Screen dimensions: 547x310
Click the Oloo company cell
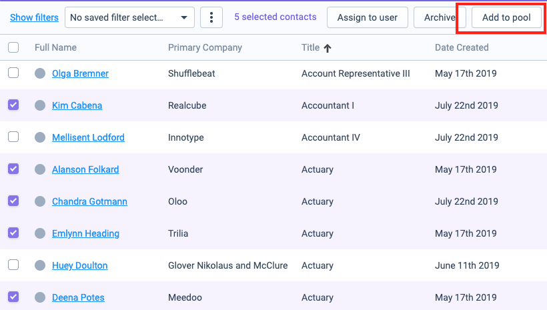click(x=177, y=201)
